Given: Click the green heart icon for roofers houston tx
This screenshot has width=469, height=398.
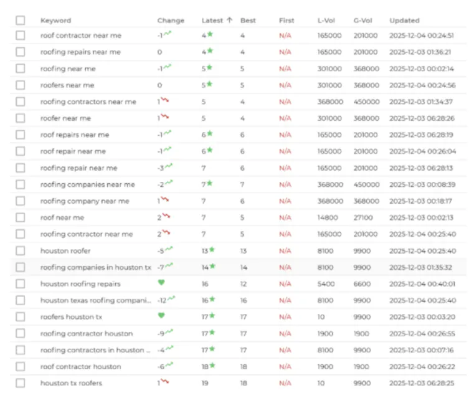Looking at the screenshot, I should pyautogui.click(x=161, y=316).
